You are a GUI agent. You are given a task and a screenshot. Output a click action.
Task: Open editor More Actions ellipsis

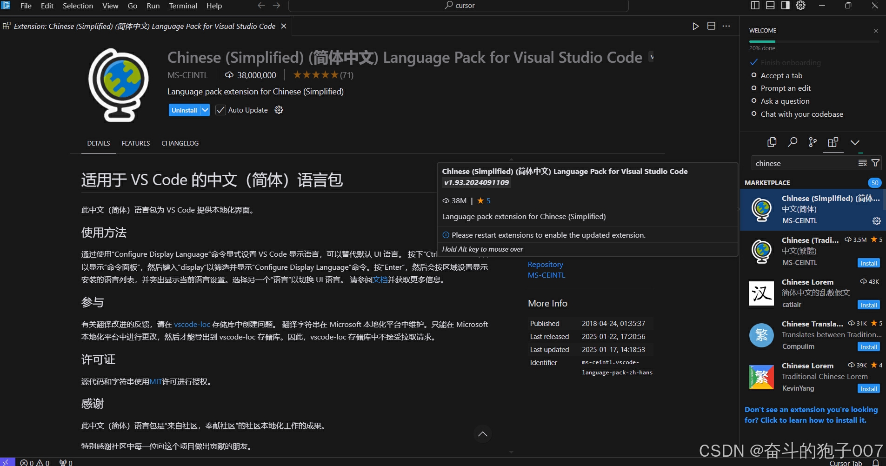(x=726, y=26)
